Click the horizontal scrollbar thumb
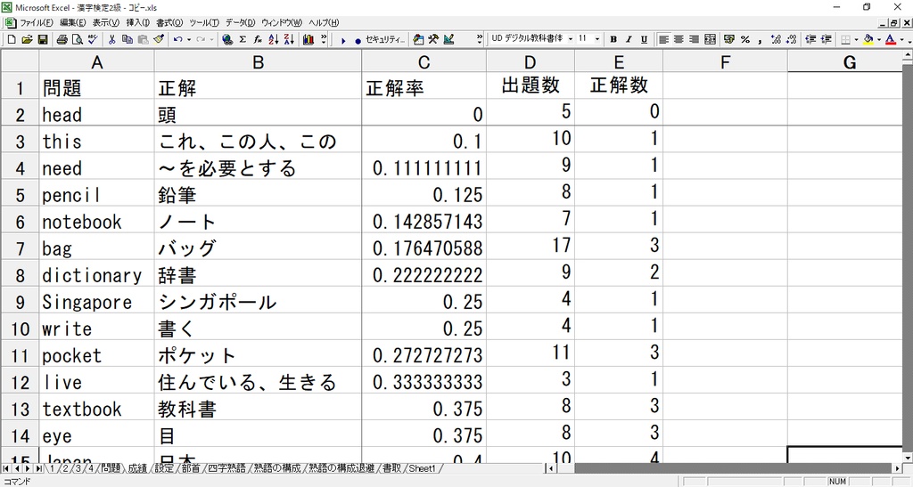This screenshot has height=487, width=913. click(733, 468)
